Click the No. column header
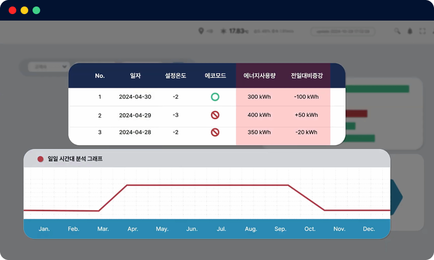This screenshot has width=434, height=260. point(100,76)
